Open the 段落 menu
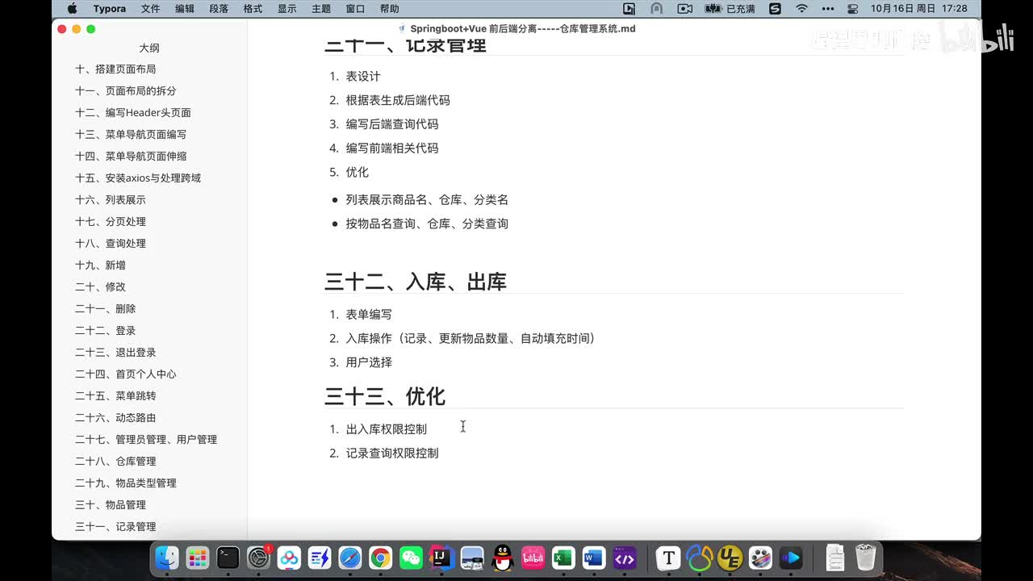Screen dimensions: 1033x581 (219, 9)
